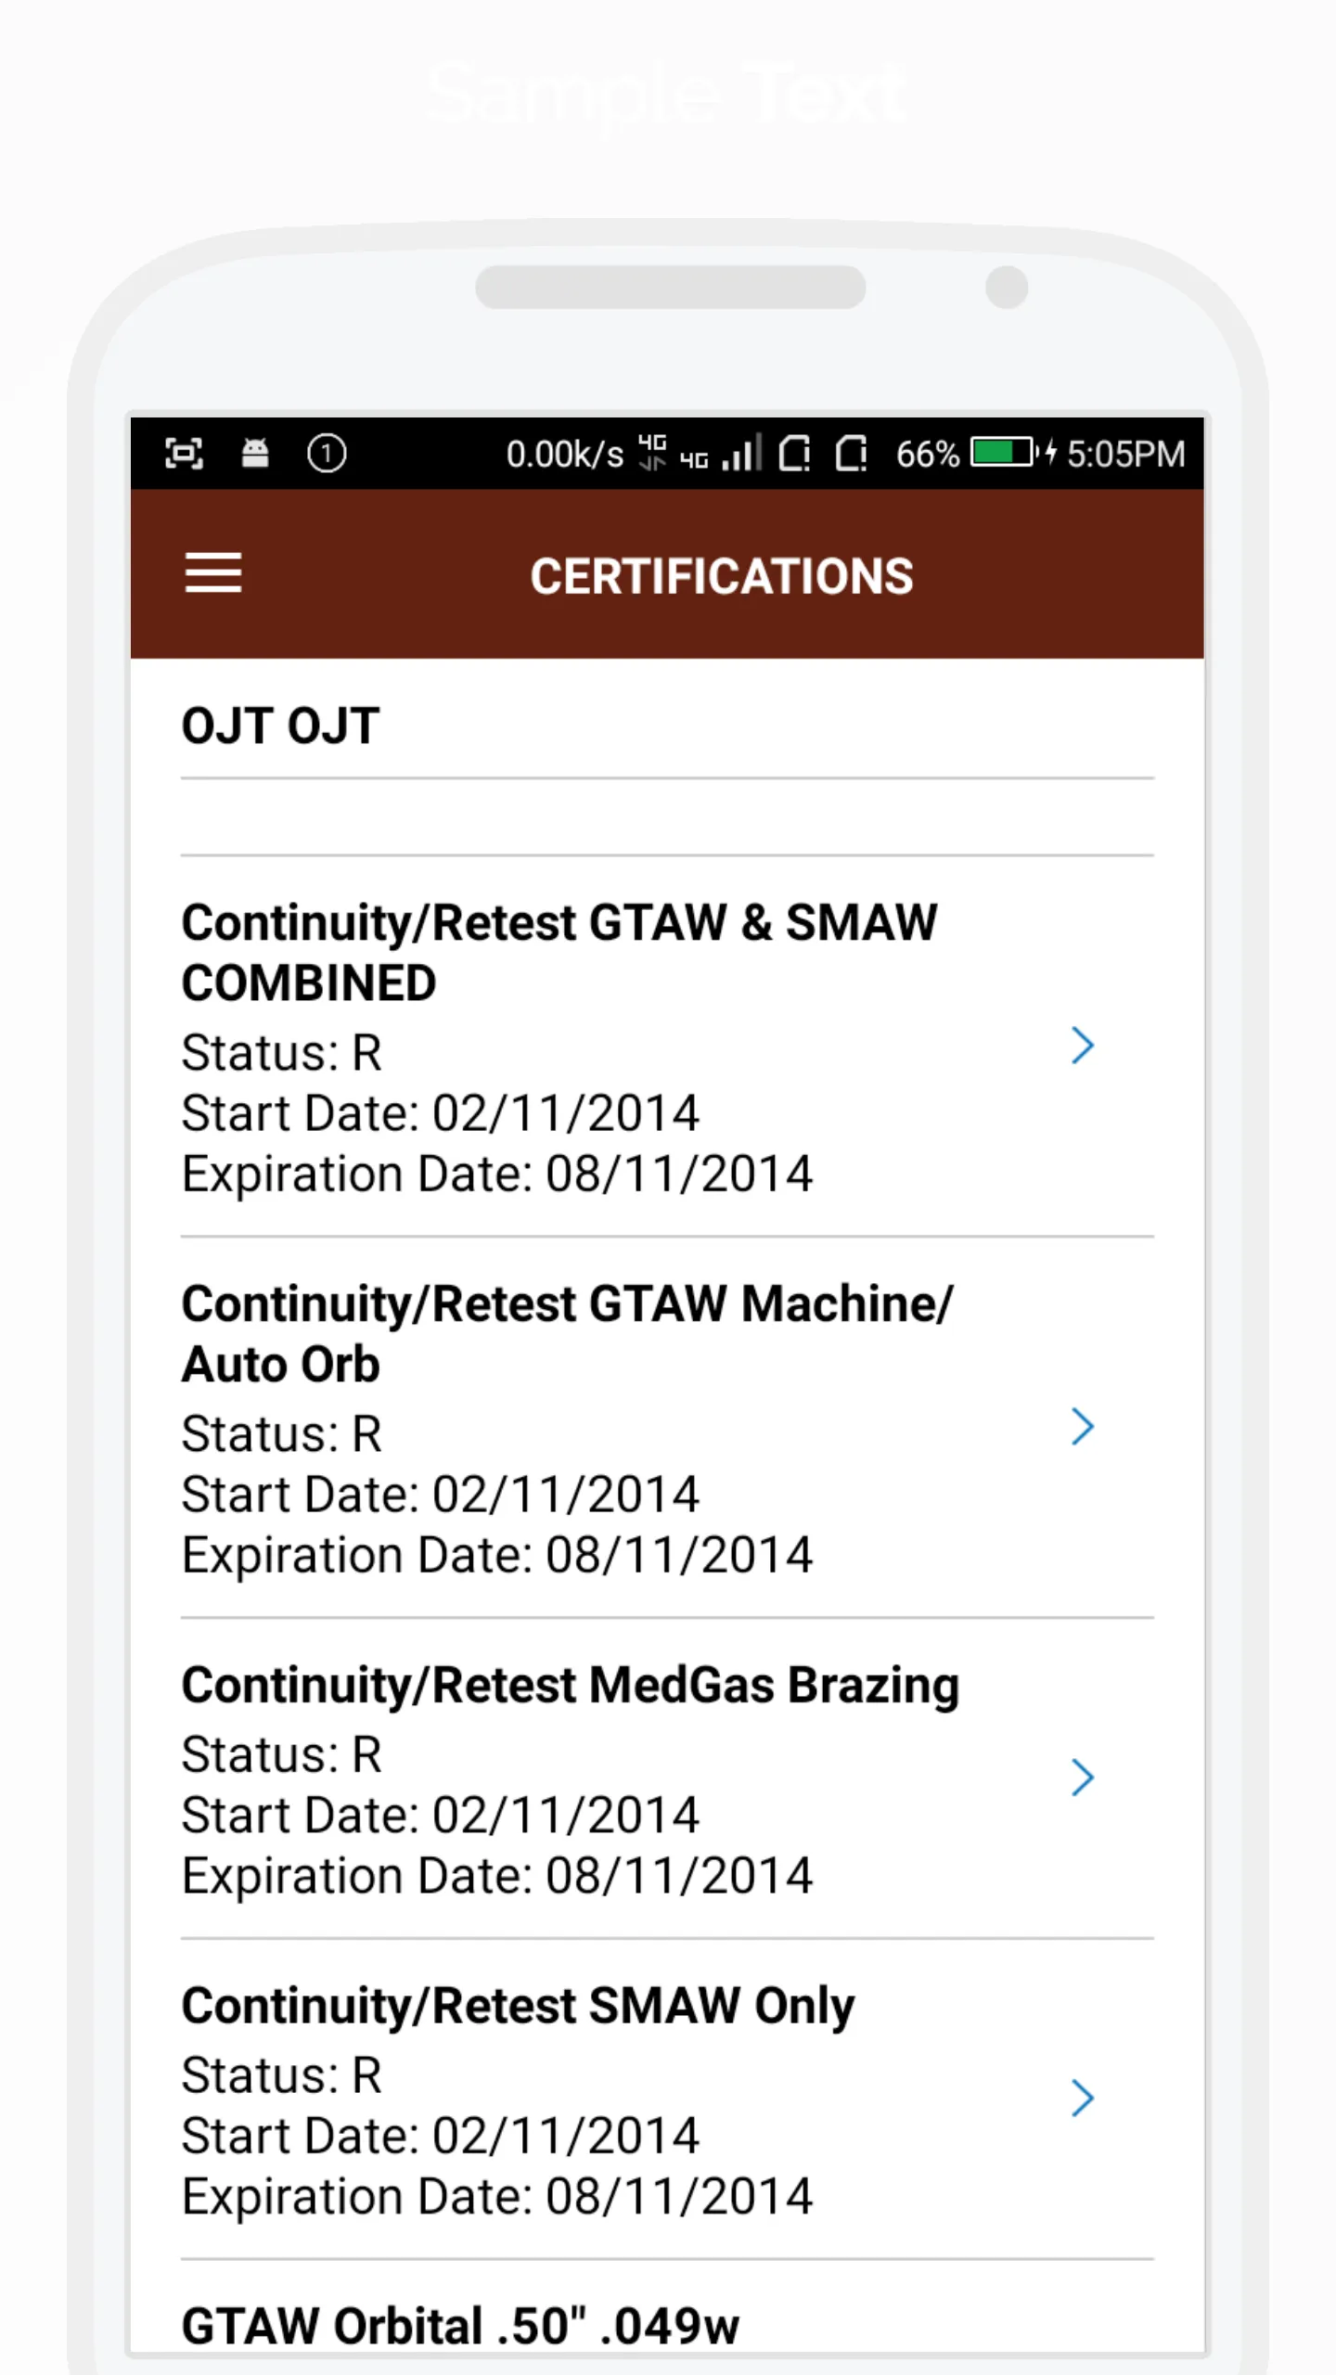Tap the CERTIFICATIONS title bar text
Screen dimensions: 1336x2375
tap(722, 576)
